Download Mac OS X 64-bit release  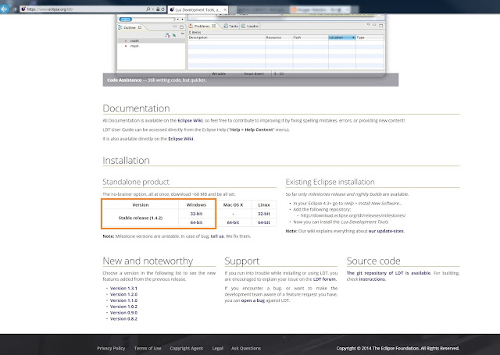pyautogui.click(x=233, y=222)
